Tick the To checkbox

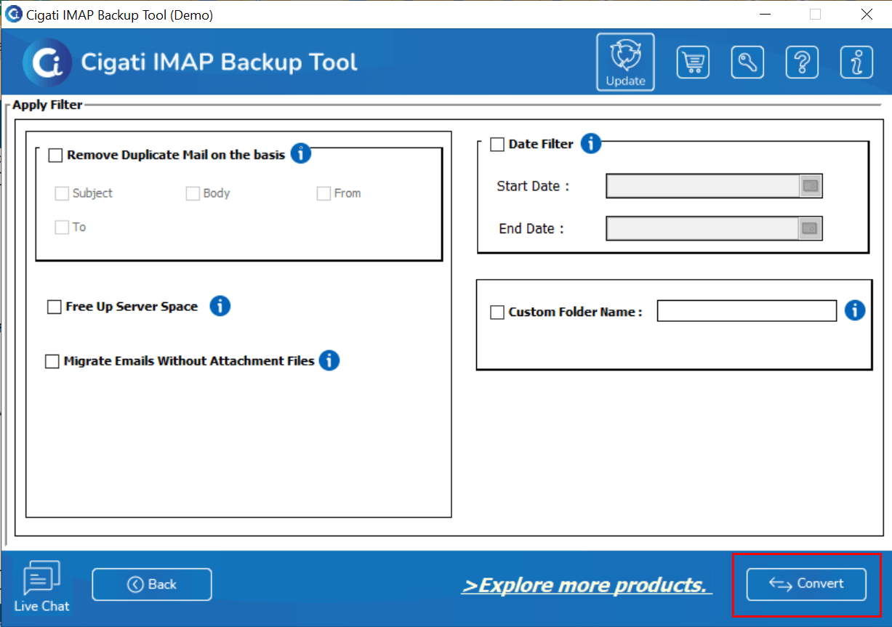click(x=62, y=227)
